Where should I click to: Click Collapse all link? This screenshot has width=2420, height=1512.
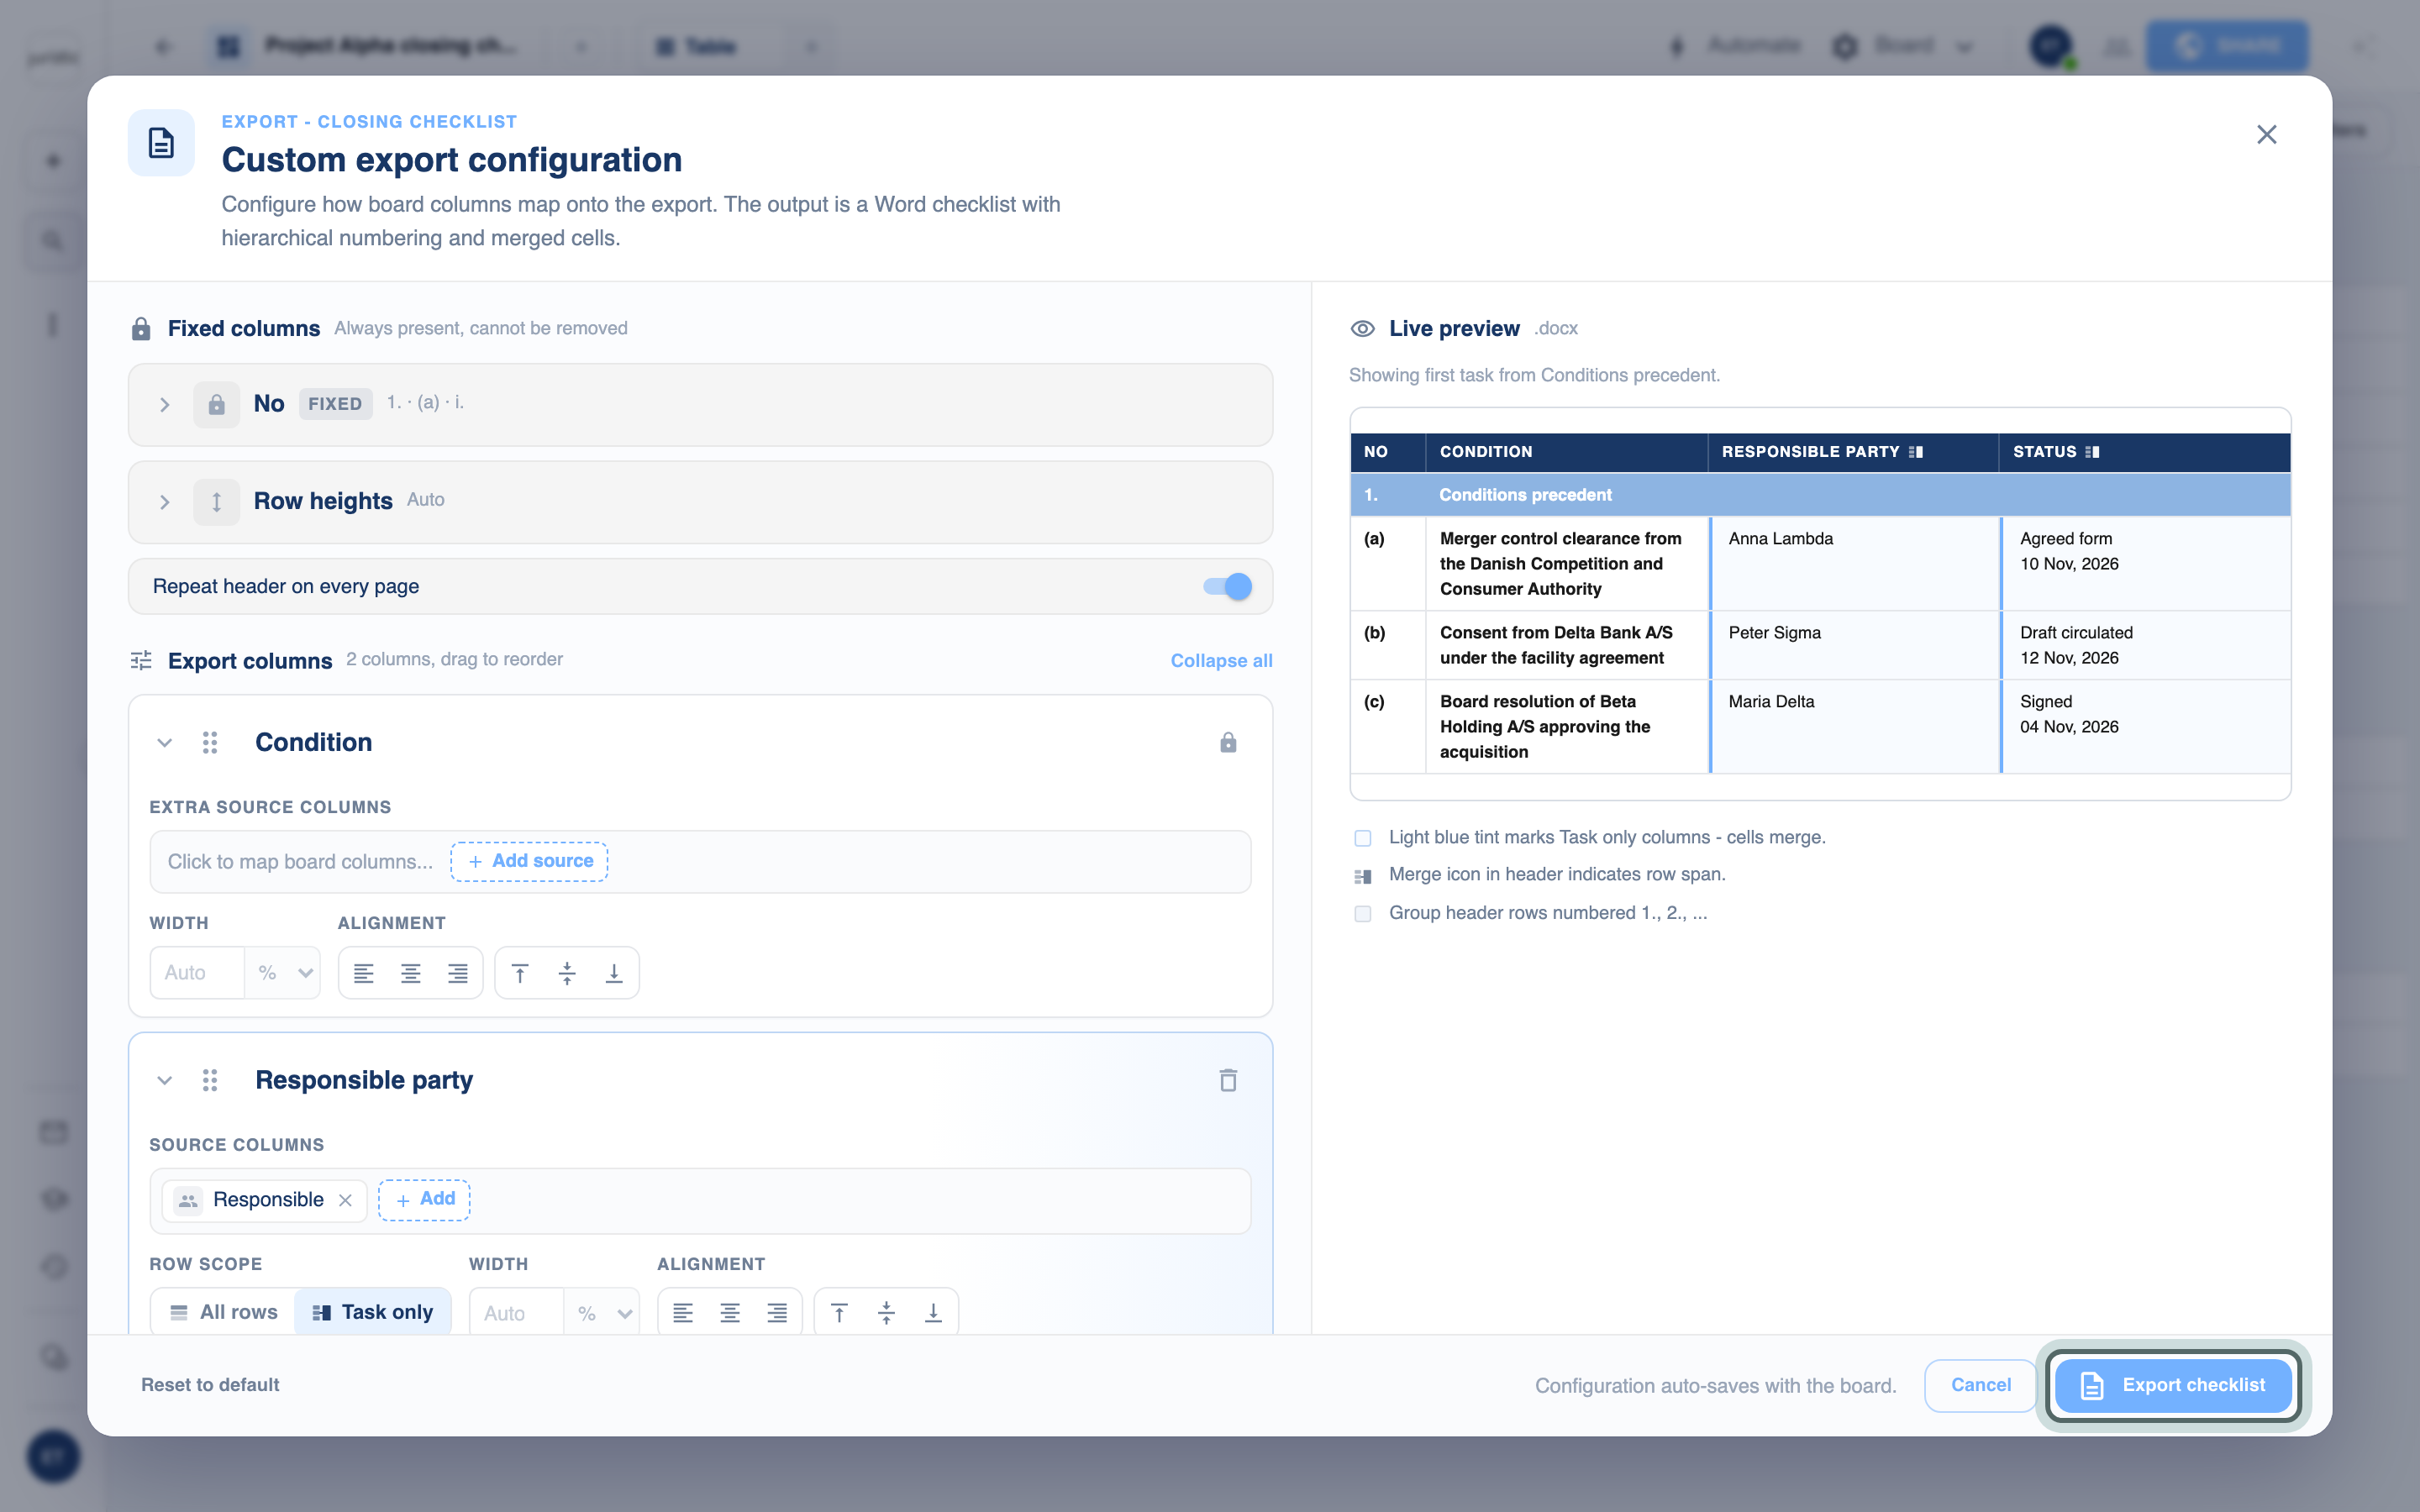1221,661
